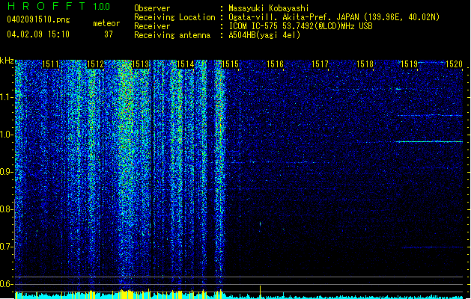Click the date stamp 04.02.09 15:10

(38, 34)
